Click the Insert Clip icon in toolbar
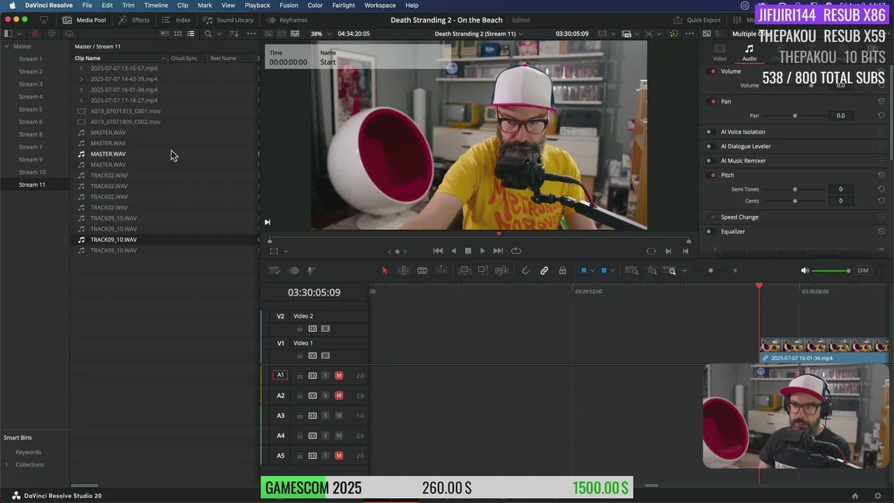 [464, 270]
